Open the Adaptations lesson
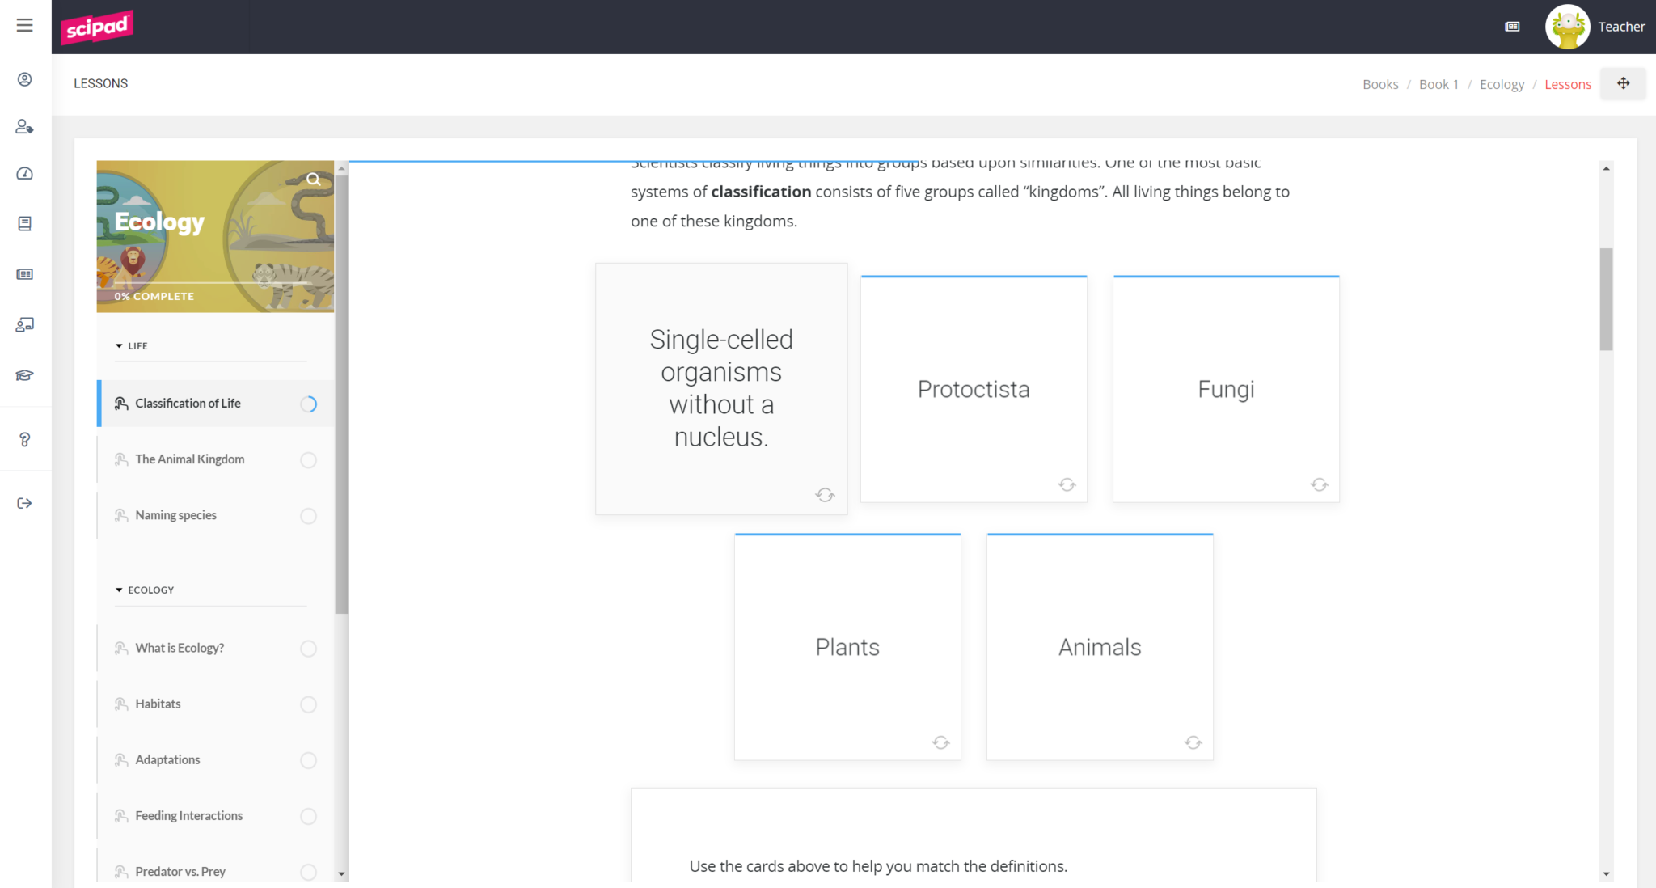The height and width of the screenshot is (888, 1656). tap(167, 759)
